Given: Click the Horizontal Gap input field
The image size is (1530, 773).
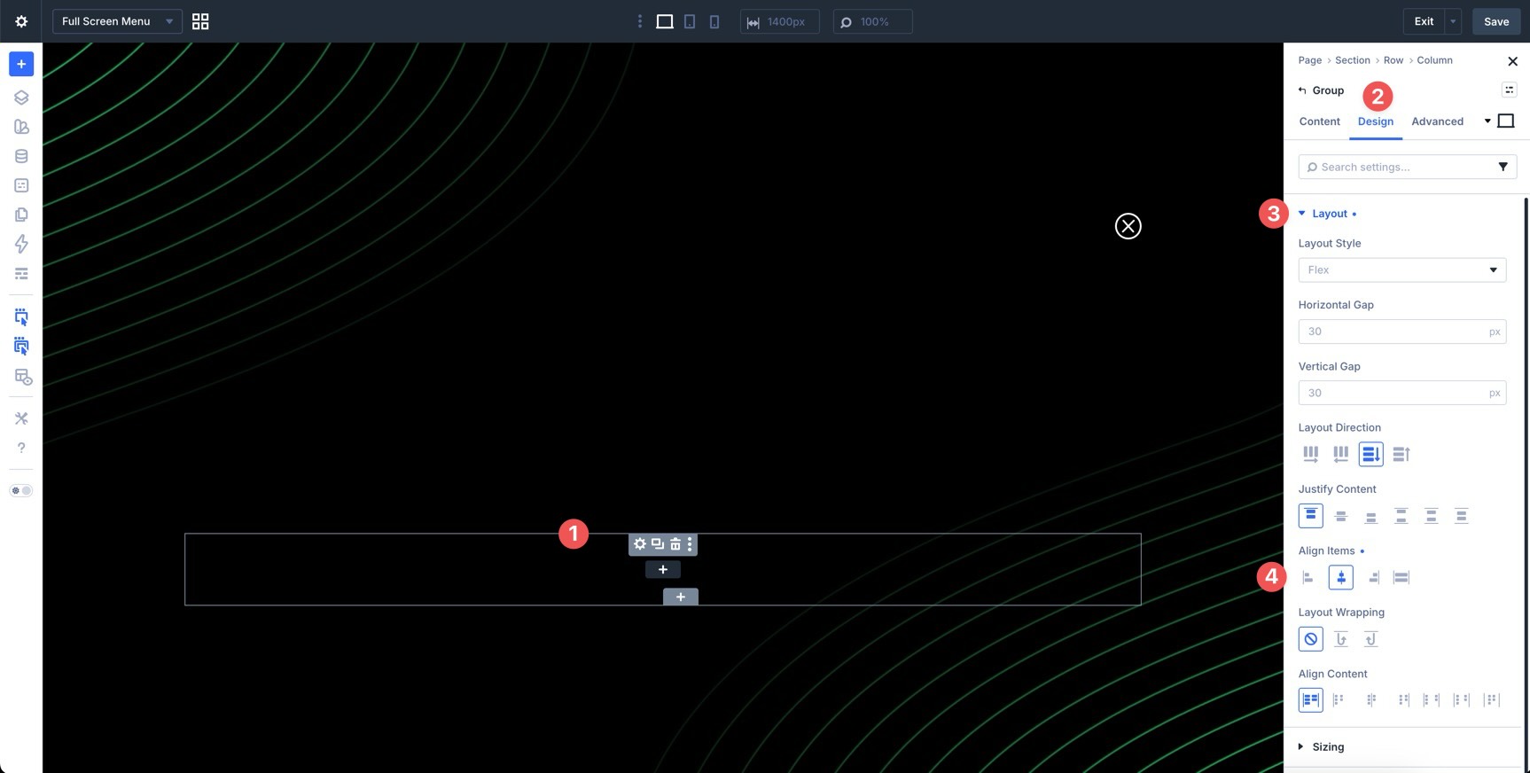Looking at the screenshot, I should (x=1402, y=332).
